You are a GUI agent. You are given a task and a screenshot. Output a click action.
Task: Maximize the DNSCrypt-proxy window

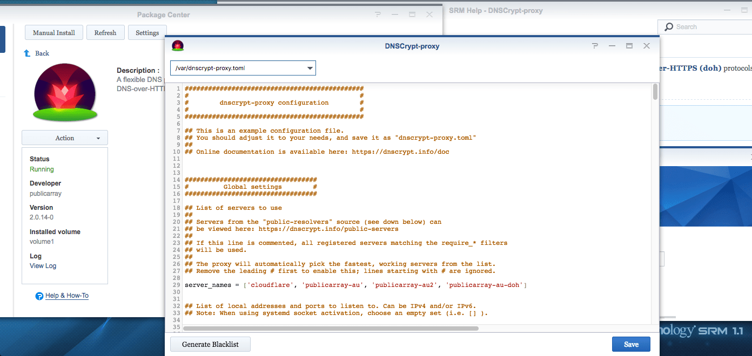click(x=629, y=46)
